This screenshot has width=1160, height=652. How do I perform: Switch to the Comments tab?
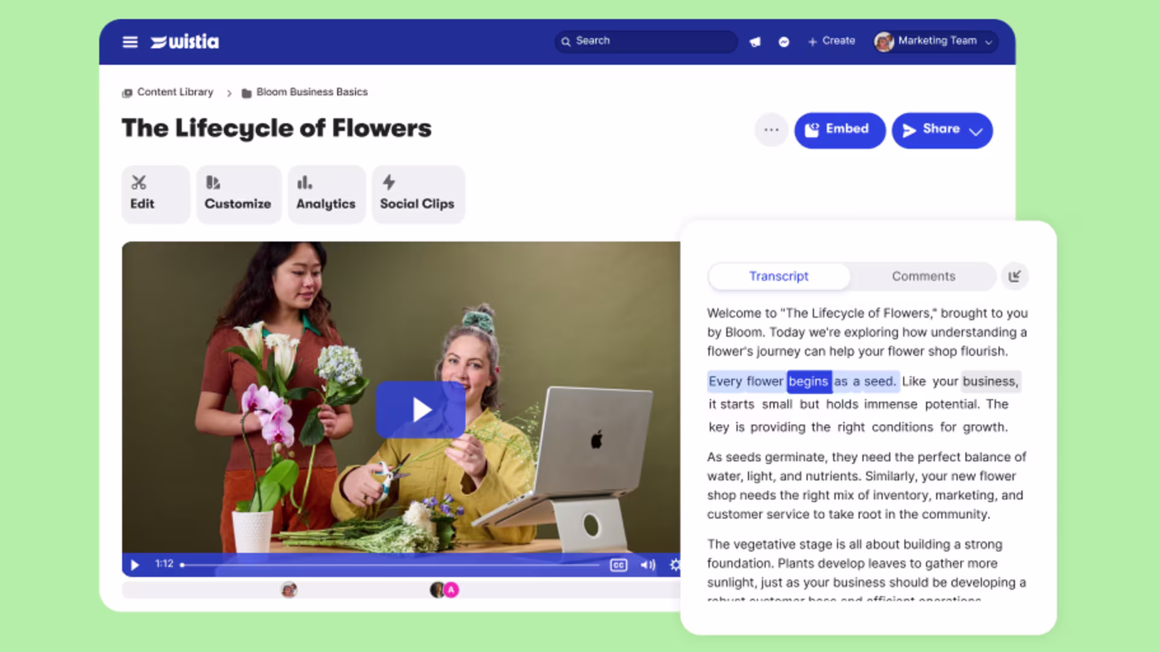(x=923, y=276)
